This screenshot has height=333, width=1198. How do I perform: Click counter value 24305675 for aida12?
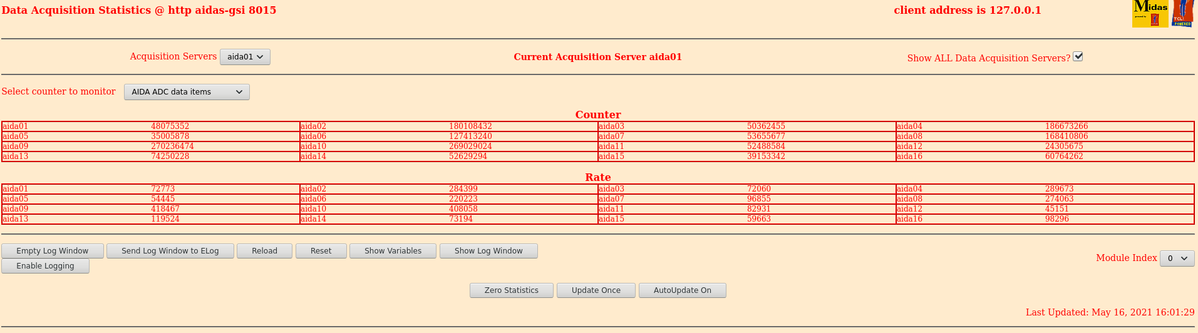tap(1064, 146)
